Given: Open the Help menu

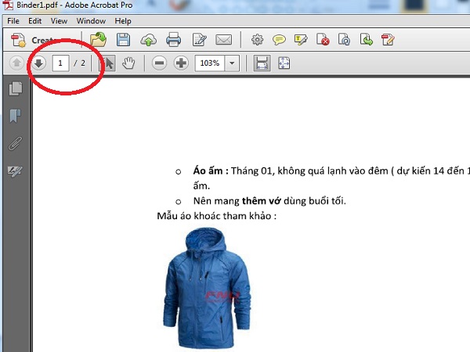Looking at the screenshot, I should [123, 21].
